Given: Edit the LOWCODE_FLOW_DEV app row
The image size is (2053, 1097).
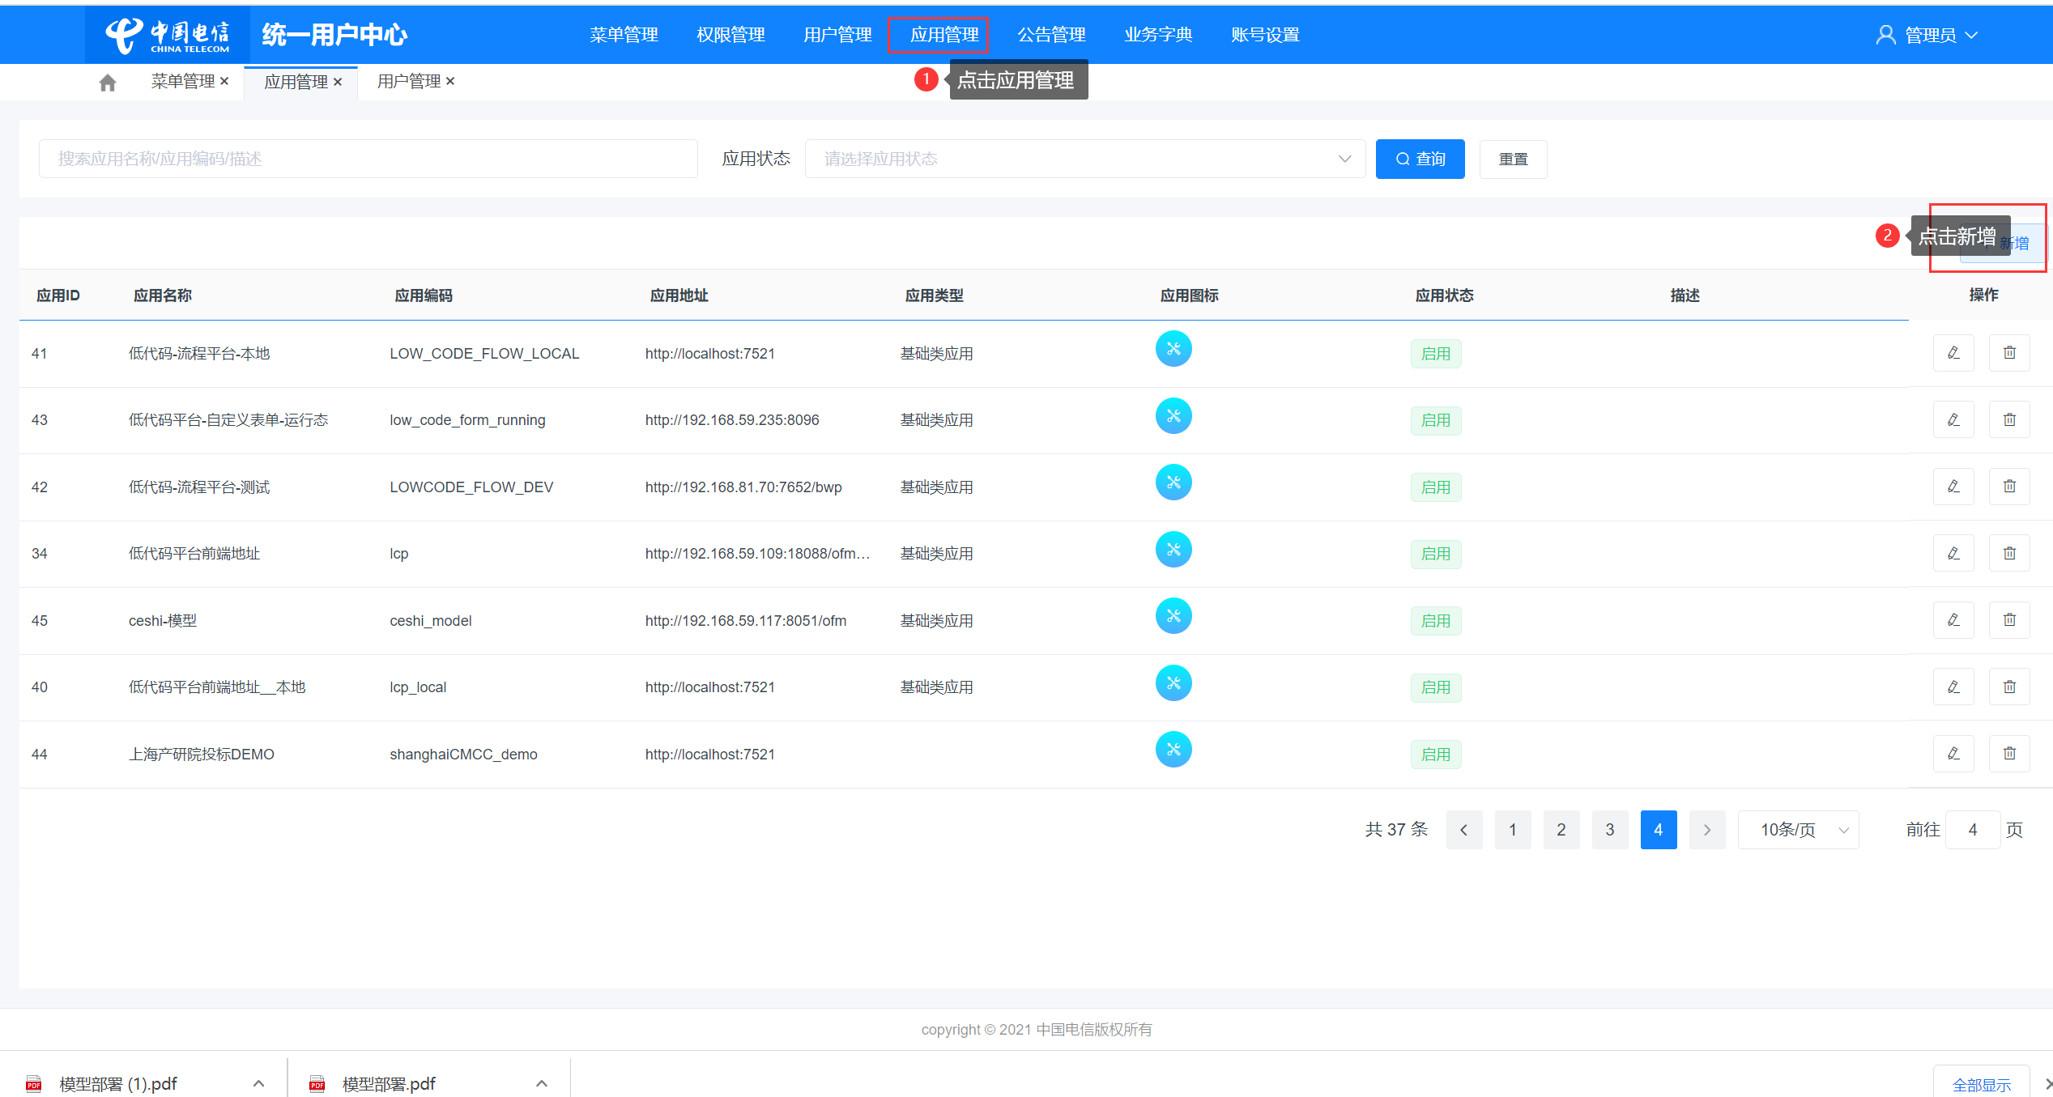Looking at the screenshot, I should pos(1953,487).
